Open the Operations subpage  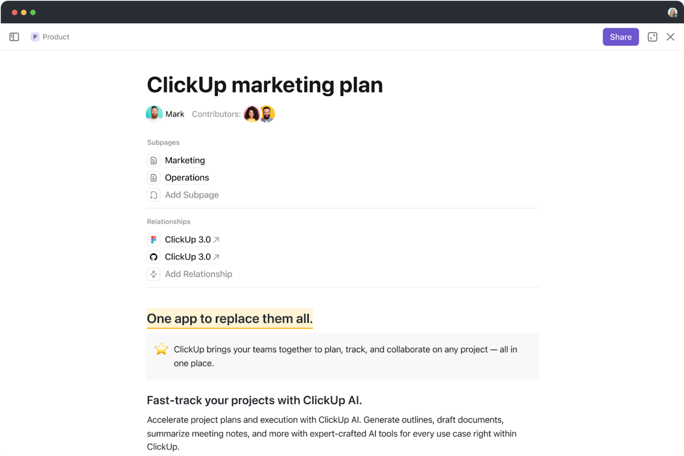coord(187,178)
